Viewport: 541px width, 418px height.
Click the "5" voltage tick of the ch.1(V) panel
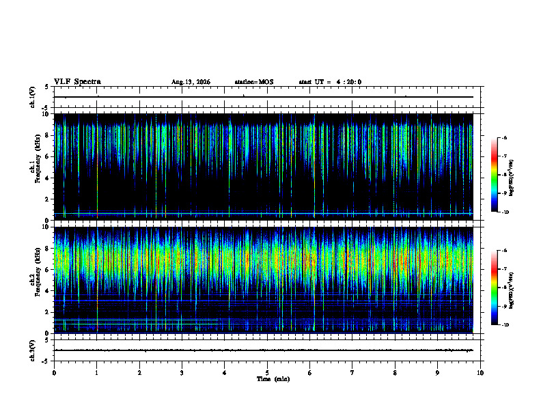click(46, 87)
